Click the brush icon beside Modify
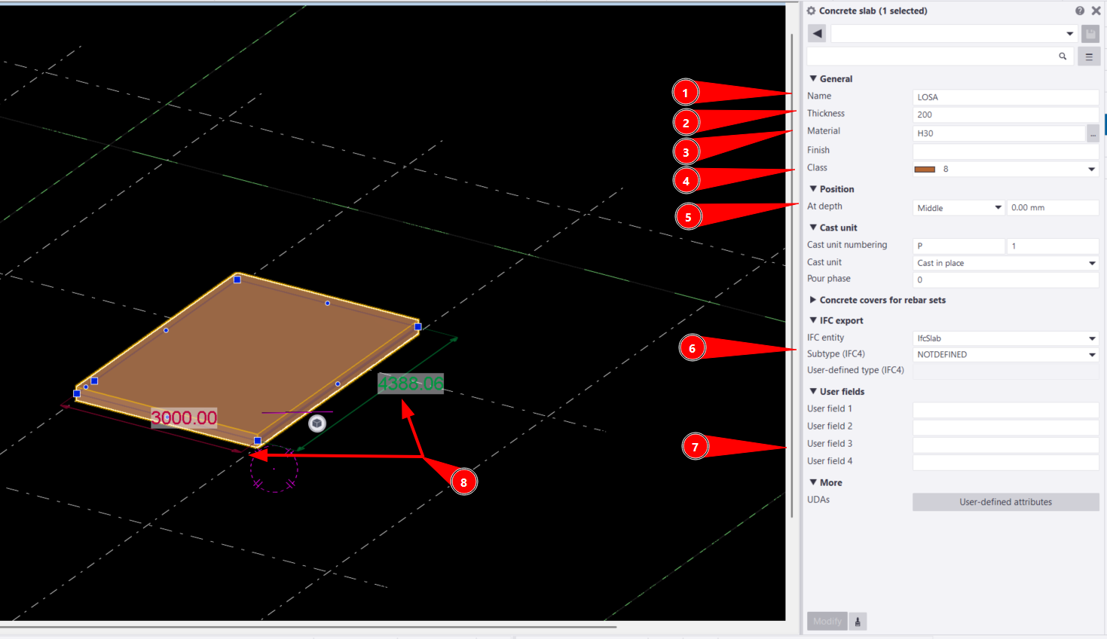 pyautogui.click(x=858, y=622)
